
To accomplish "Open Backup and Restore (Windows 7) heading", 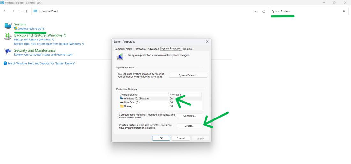I will coord(40,35).
